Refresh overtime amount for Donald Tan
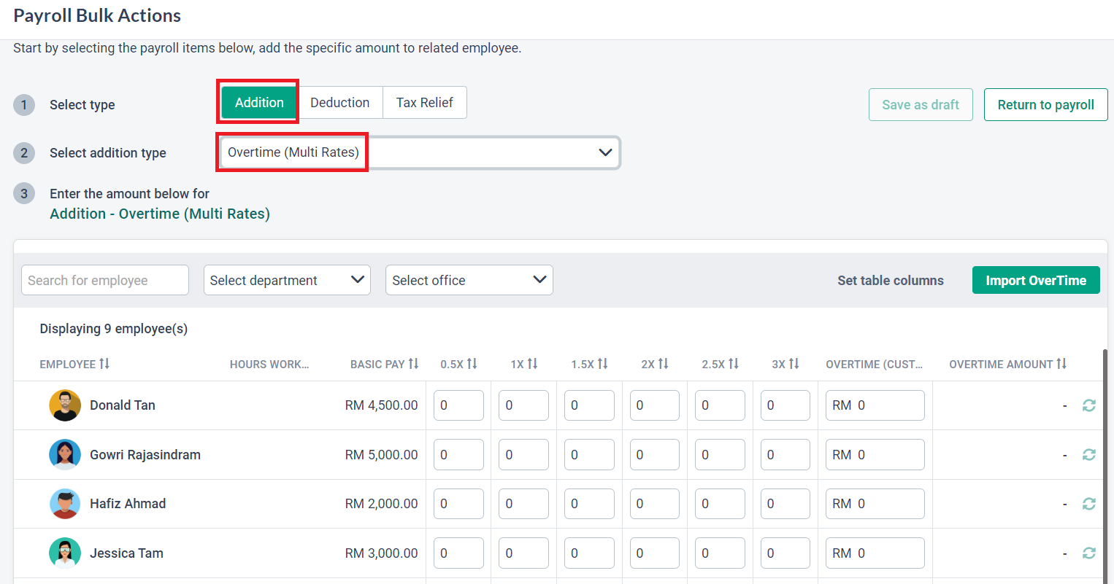This screenshot has width=1114, height=584. 1089,405
